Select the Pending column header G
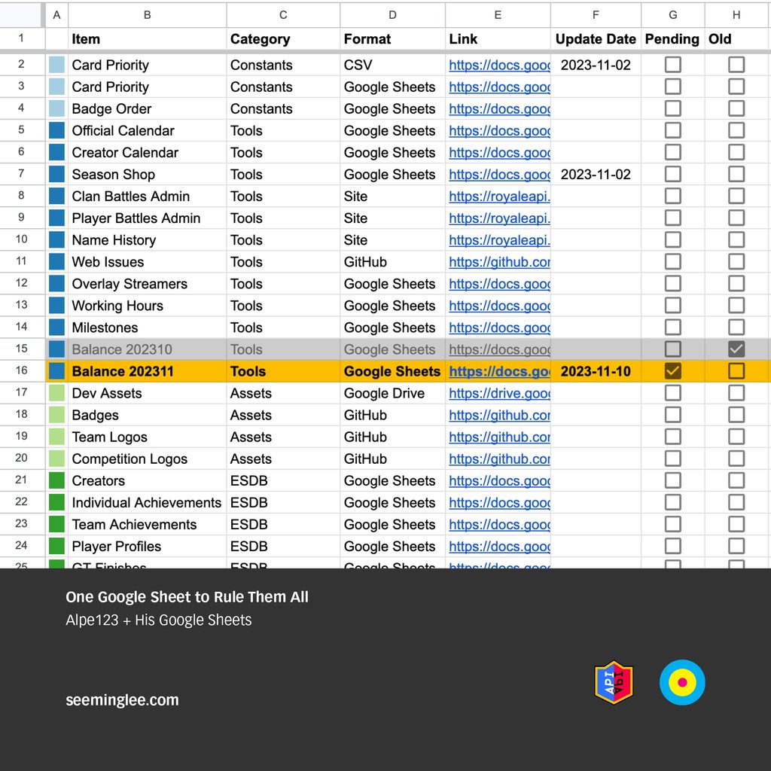The height and width of the screenshot is (771, 771). [x=672, y=14]
